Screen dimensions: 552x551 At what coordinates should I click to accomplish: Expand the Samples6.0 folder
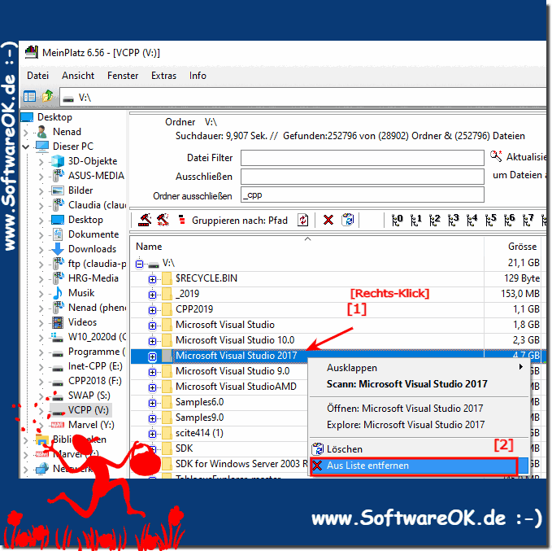[152, 403]
